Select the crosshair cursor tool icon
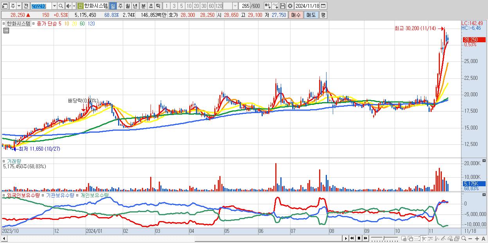This screenshot has height=243, width=488. (x=424, y=238)
